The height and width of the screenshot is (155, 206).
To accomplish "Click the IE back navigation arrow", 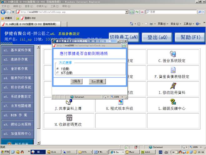I will coord(4,12).
